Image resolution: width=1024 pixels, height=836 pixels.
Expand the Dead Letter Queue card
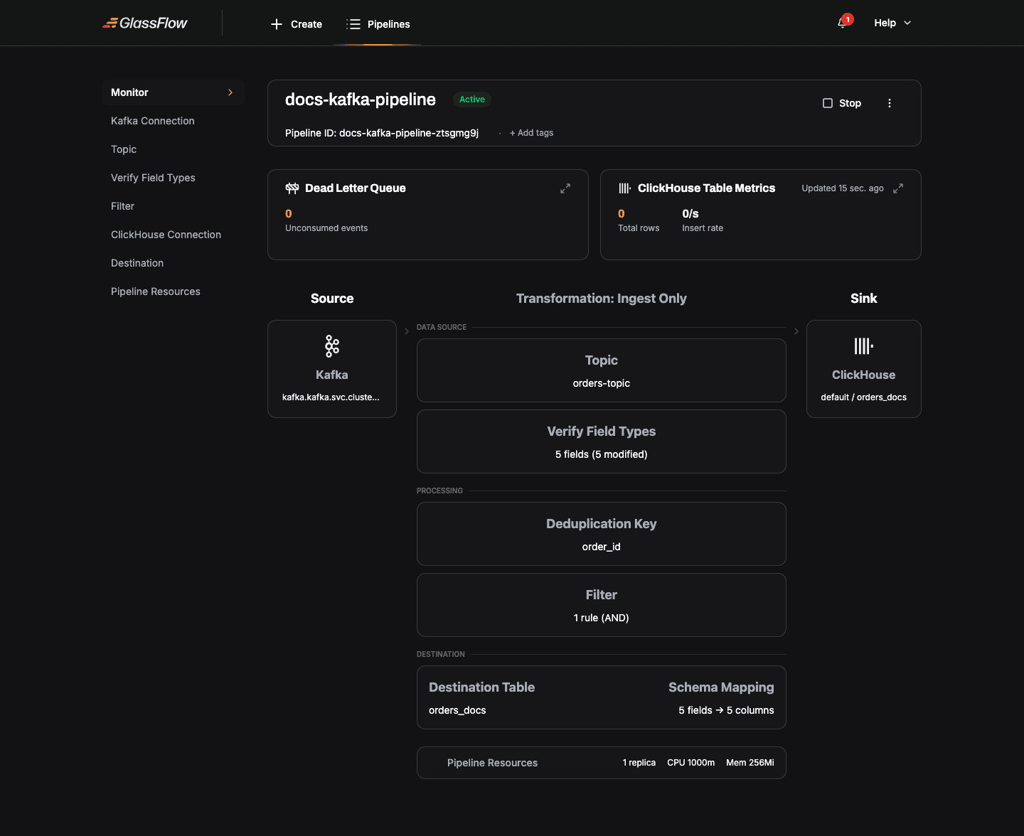tap(565, 188)
